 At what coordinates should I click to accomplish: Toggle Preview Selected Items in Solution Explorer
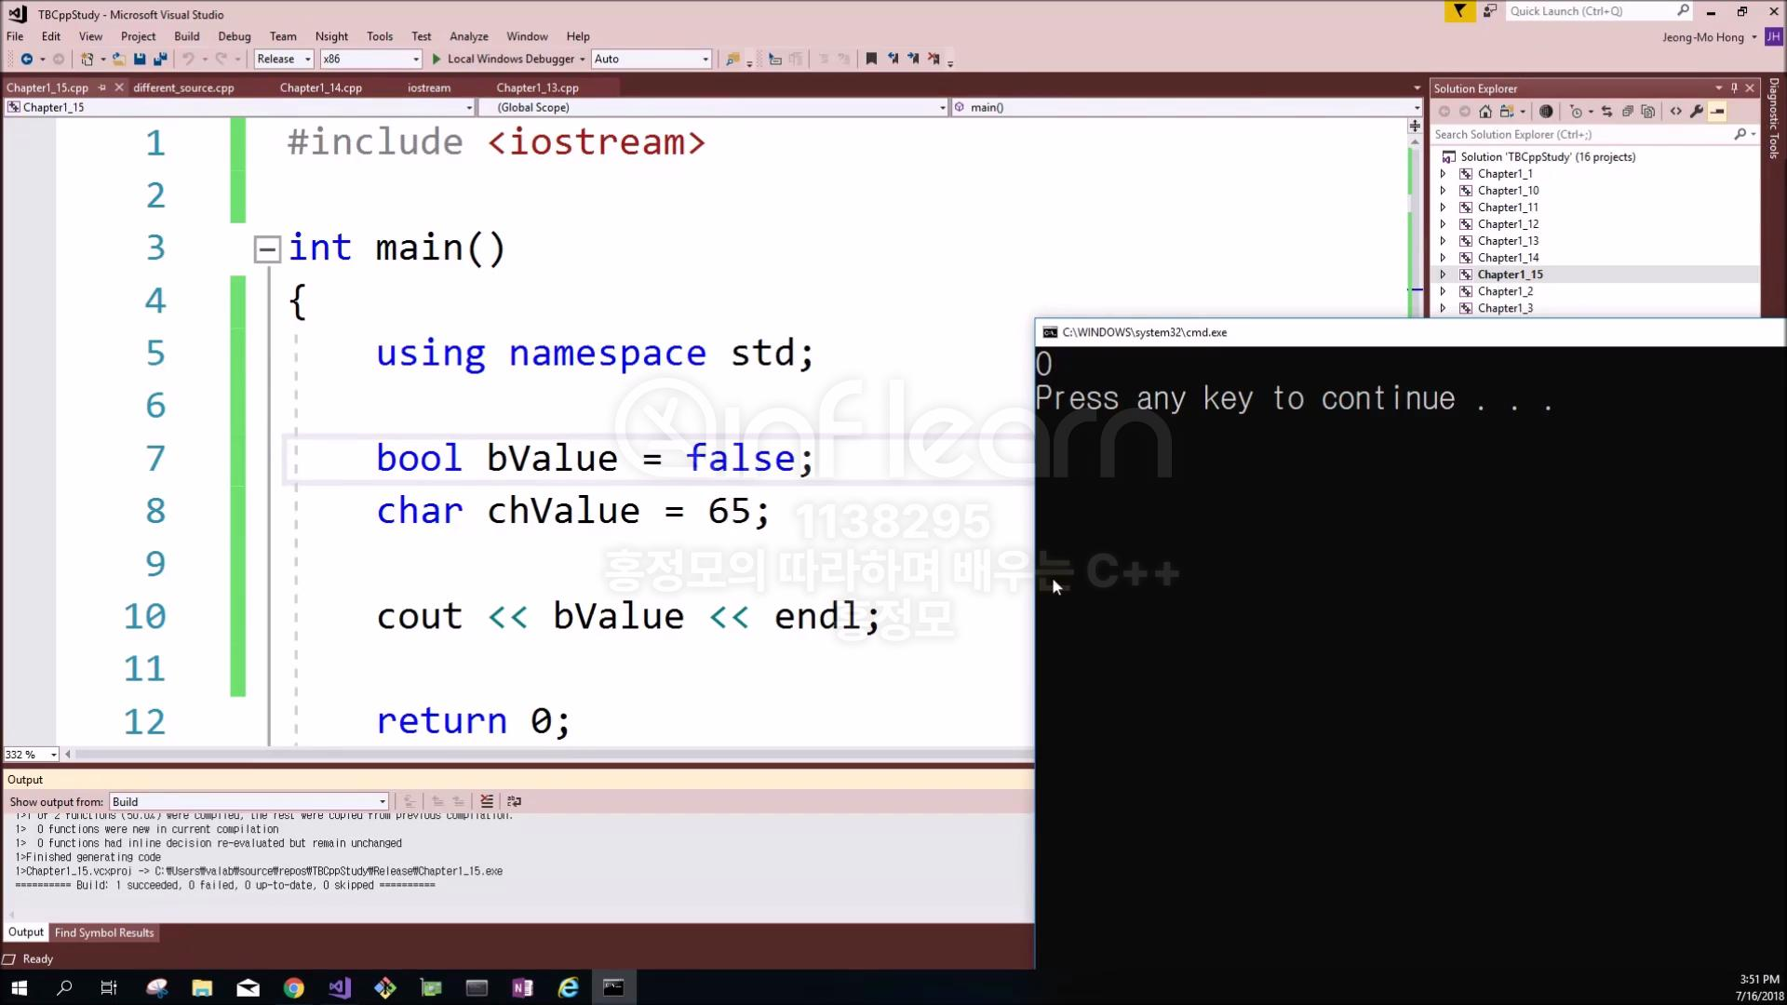pyautogui.click(x=1717, y=112)
